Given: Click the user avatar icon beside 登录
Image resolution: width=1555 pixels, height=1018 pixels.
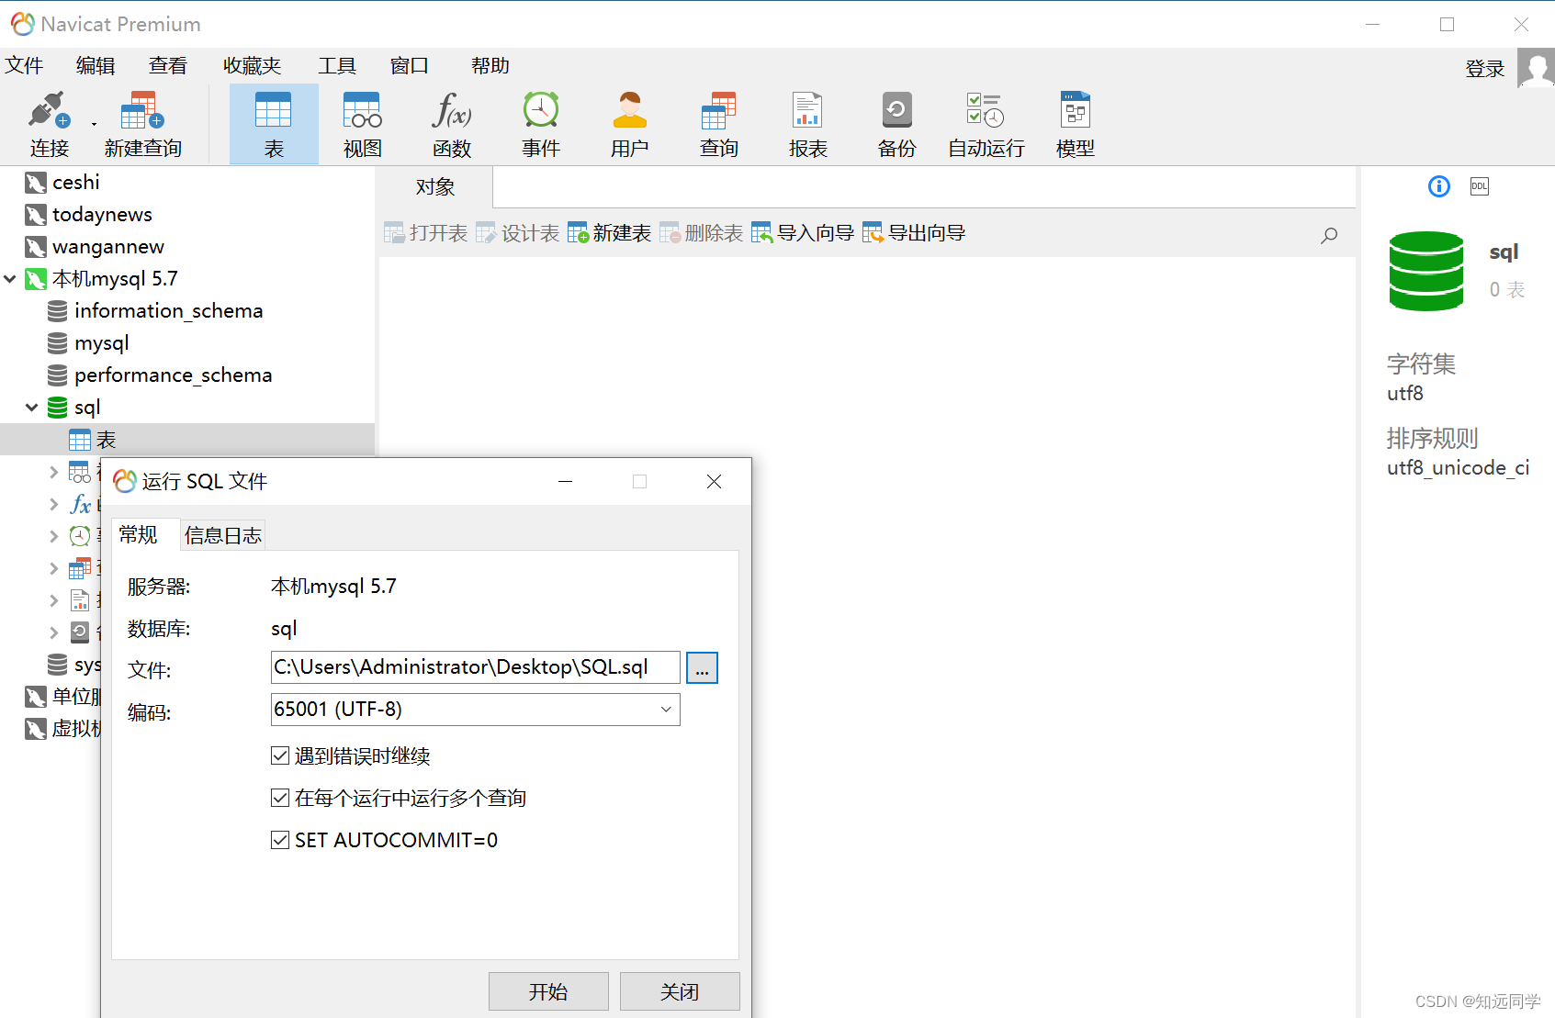Looking at the screenshot, I should [x=1535, y=67].
